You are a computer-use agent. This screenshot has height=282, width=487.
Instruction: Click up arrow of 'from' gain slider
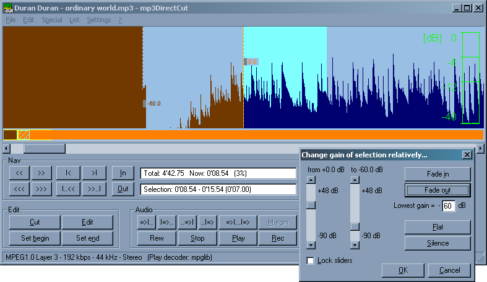tap(311, 180)
